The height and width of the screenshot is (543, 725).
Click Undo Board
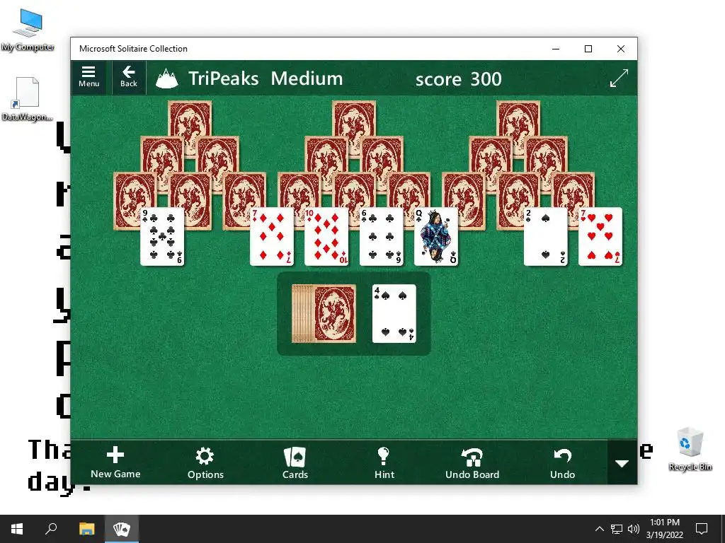(x=472, y=462)
